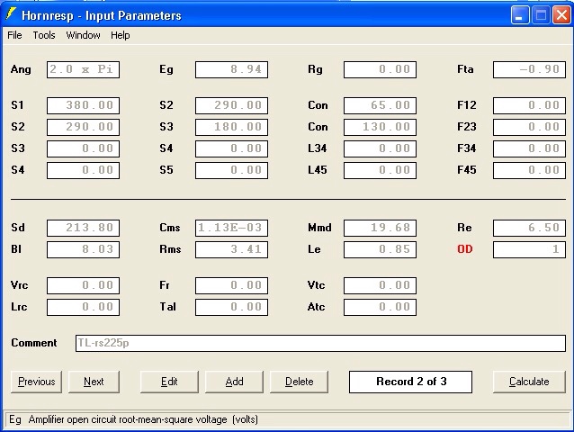Go to the Previous record
The width and height of the screenshot is (574, 432).
tap(36, 382)
